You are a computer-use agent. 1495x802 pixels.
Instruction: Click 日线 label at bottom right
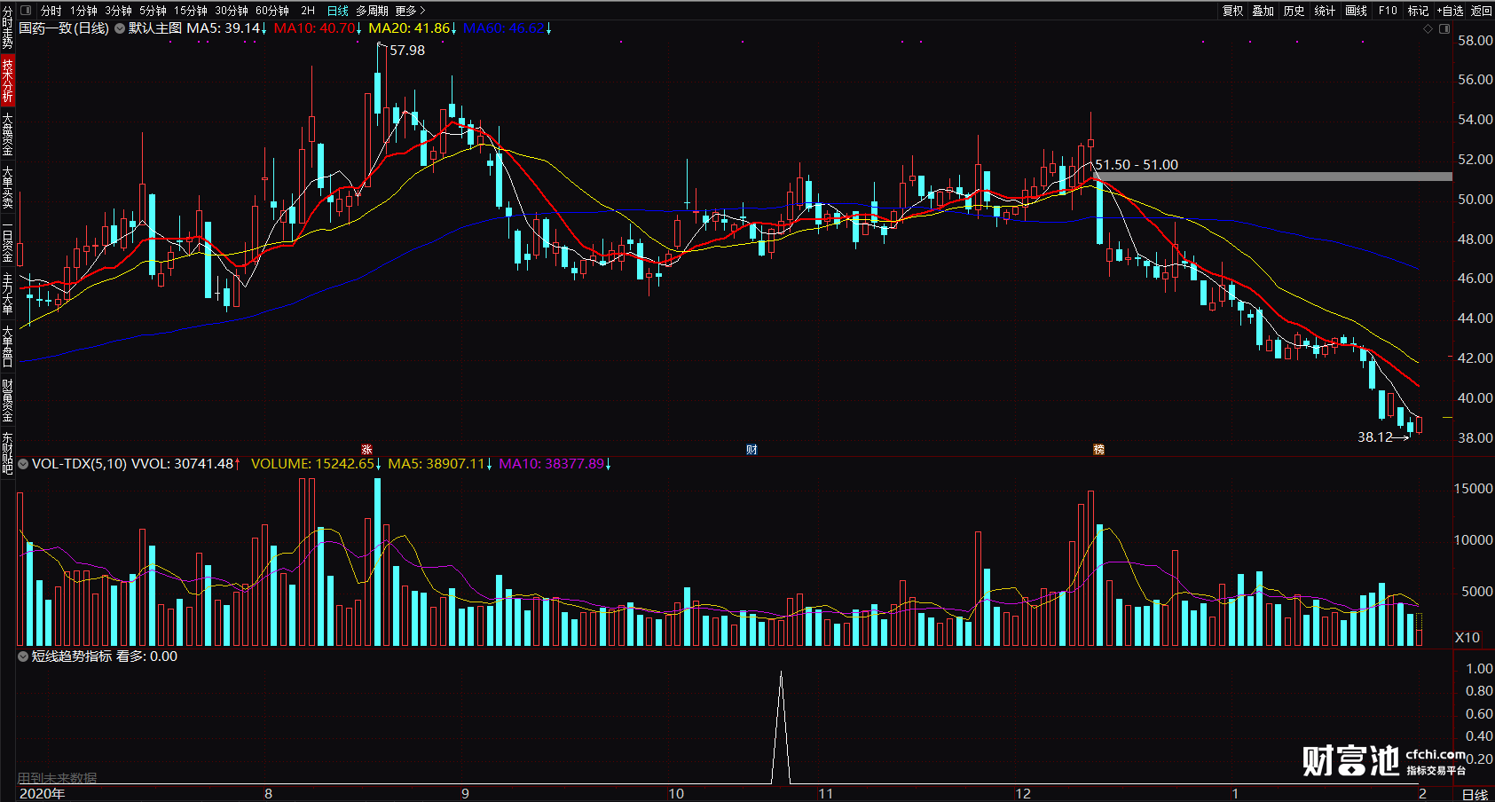point(1475,794)
